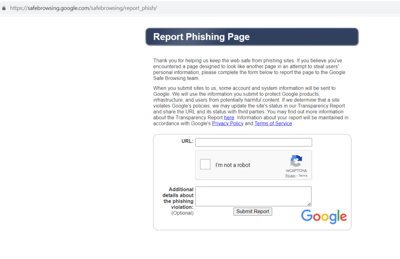
Task: Click the URL: field label
Action: [x=188, y=141]
